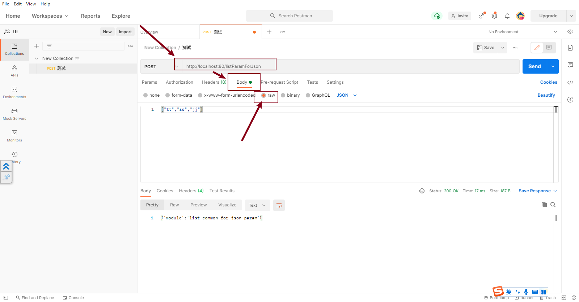Open the documentation icon in right sidebar

(570, 48)
